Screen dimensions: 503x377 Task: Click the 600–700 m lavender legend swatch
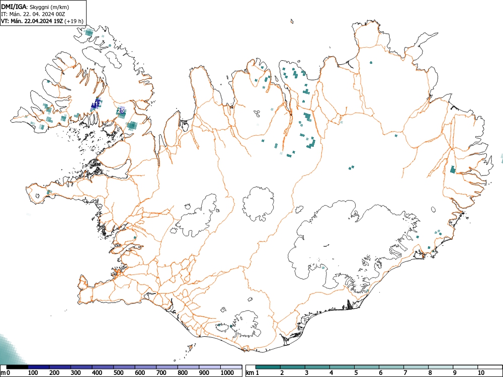click(146, 367)
